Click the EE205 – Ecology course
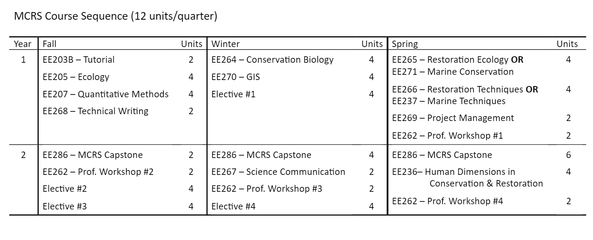This screenshot has width=593, height=240. (x=76, y=77)
